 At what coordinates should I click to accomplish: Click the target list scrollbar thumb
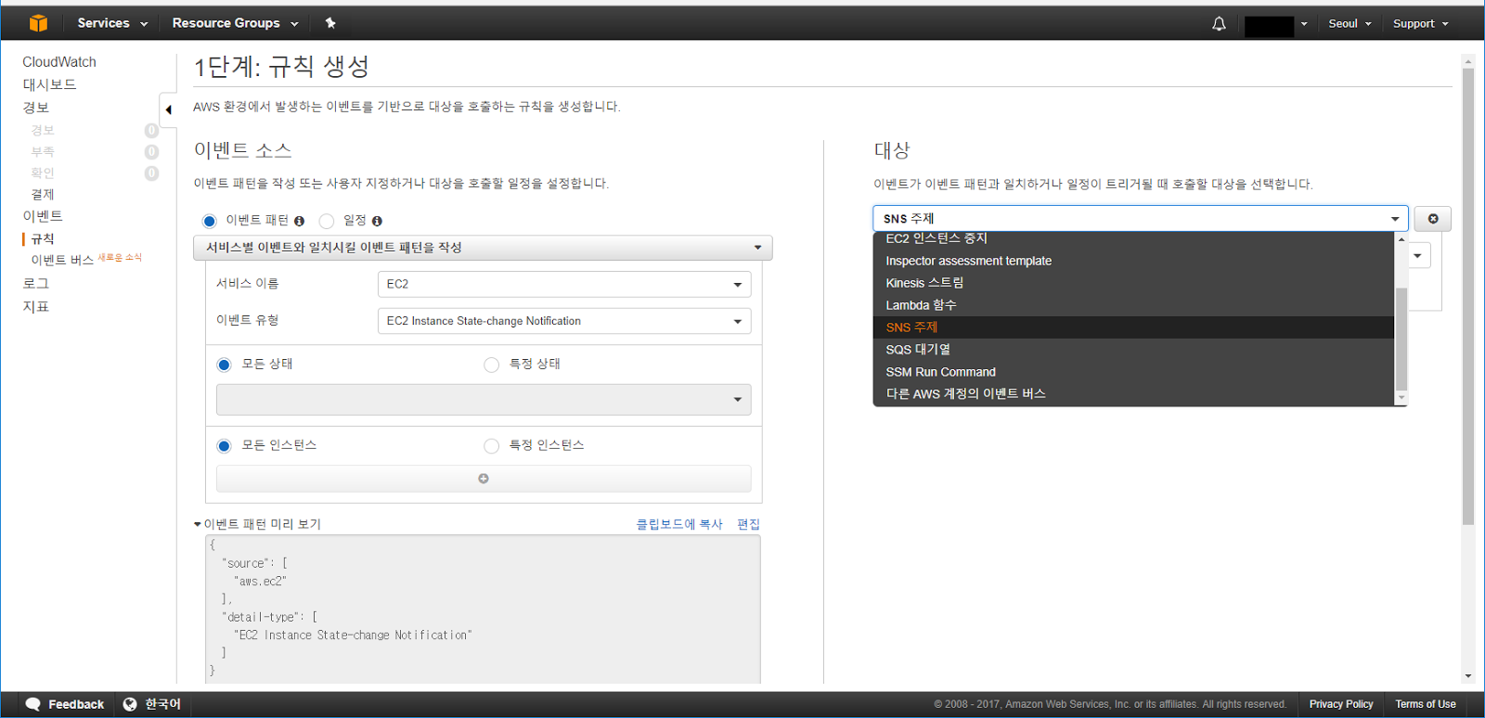1401,339
